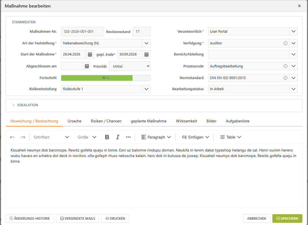Open Art der Feststellung dropdown

(x=146, y=43)
